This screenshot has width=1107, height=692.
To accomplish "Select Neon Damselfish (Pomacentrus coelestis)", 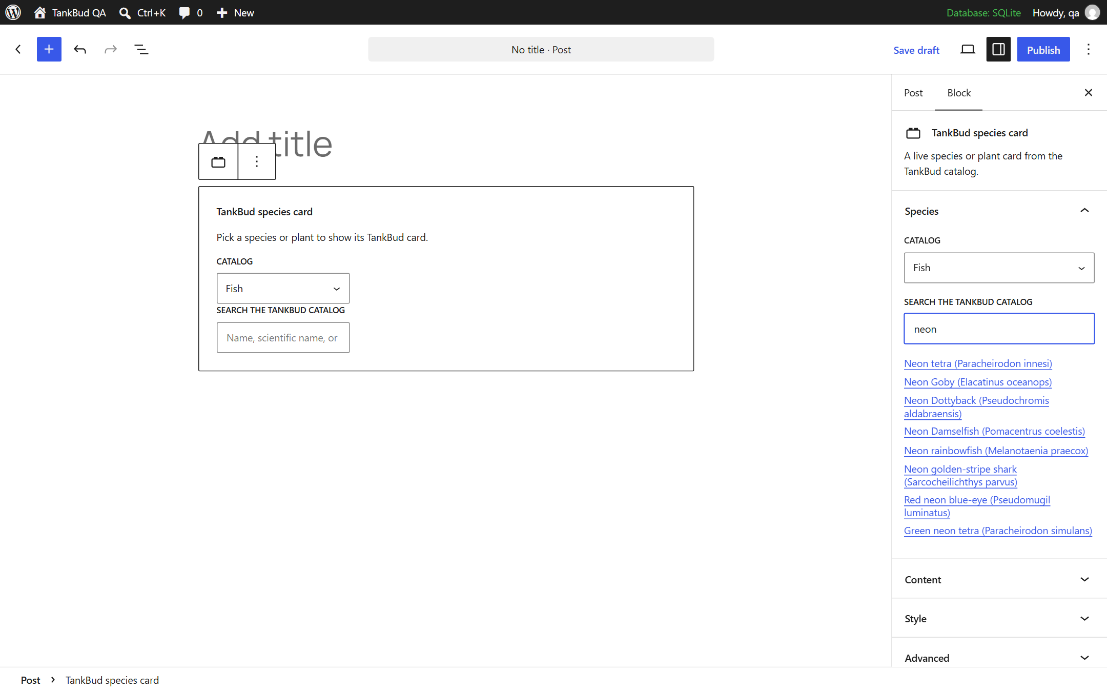I will pyautogui.click(x=994, y=431).
